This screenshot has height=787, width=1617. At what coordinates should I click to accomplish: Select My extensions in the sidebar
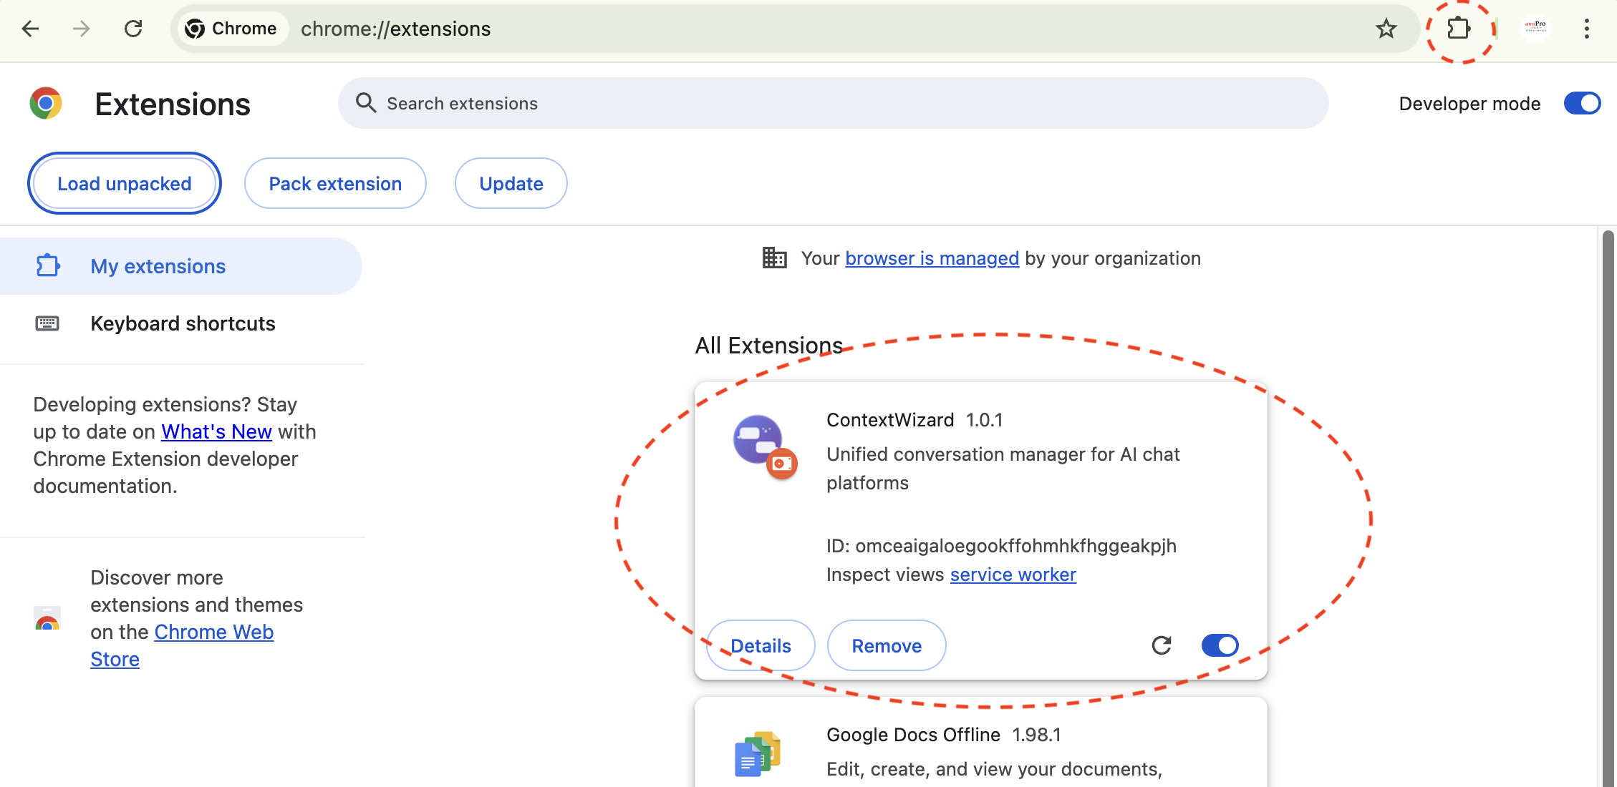(158, 265)
